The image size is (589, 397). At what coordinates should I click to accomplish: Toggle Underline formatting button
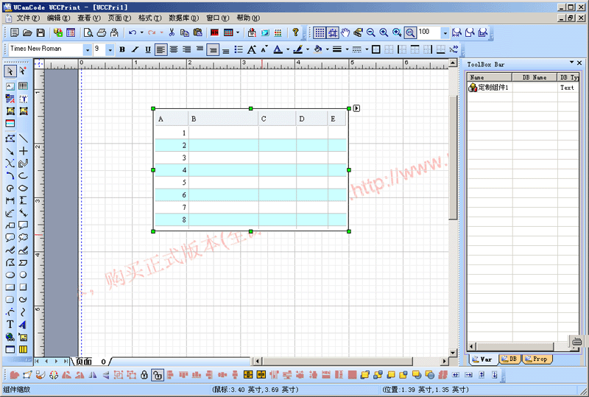(x=147, y=49)
